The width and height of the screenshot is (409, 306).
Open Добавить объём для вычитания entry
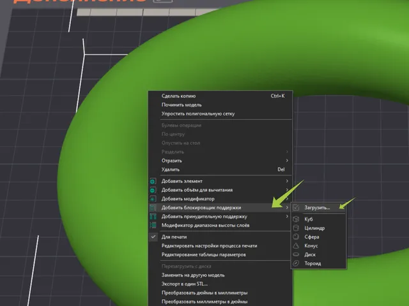pos(220,190)
